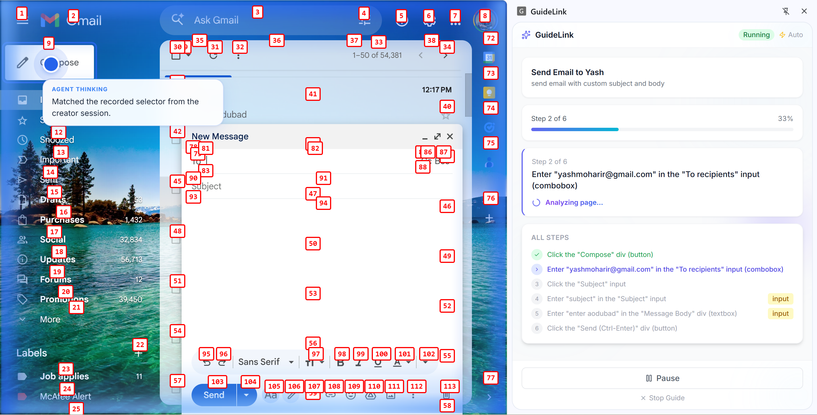Click the main menu hamburger icon
This screenshot has height=415, width=817.
point(22,21)
